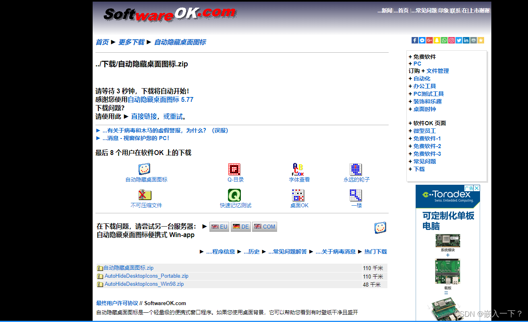
Task: Open the 关于病毒消息 link
Action: click(335, 252)
